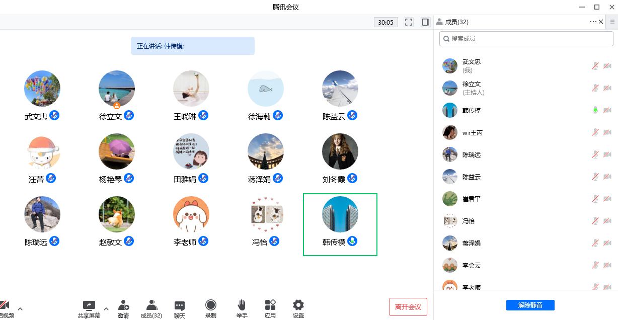Click the unmute button 解除静音

coord(530,305)
